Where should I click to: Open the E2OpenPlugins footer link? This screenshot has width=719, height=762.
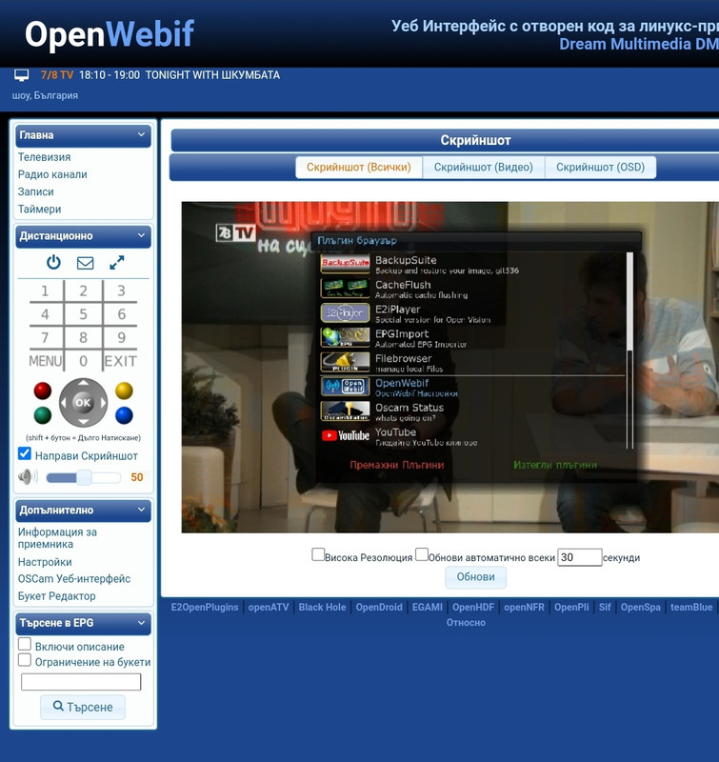(x=205, y=607)
